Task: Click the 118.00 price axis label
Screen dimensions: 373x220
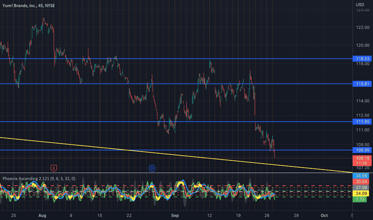Action: 363,64
